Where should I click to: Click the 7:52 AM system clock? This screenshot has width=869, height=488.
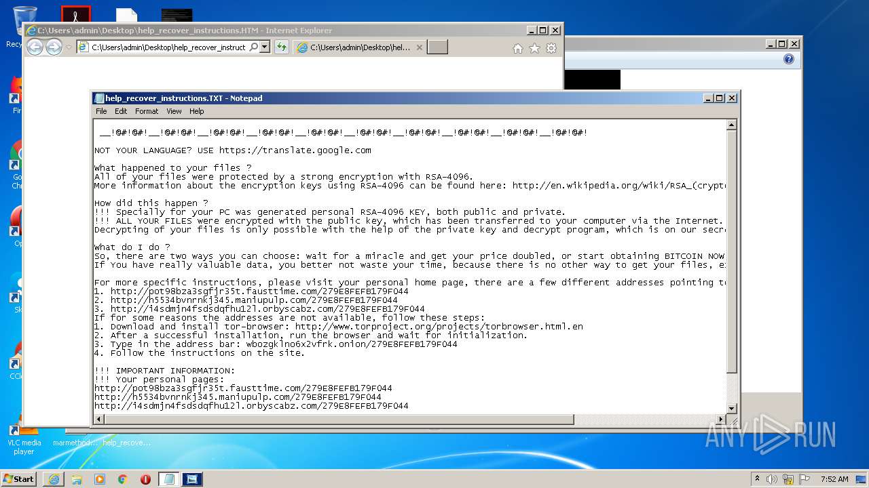(x=834, y=479)
